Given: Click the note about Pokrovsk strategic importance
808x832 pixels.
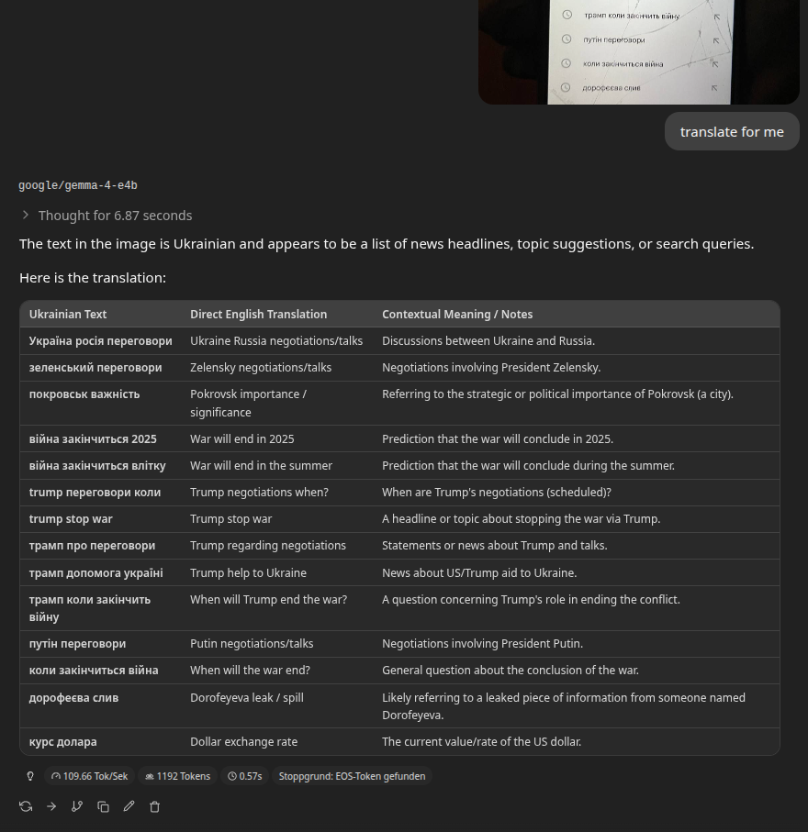Looking at the screenshot, I should 557,394.
